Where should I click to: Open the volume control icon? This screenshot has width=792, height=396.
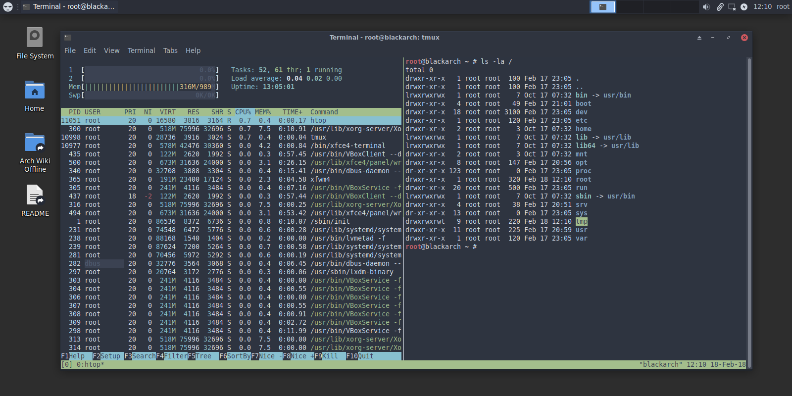coord(706,7)
